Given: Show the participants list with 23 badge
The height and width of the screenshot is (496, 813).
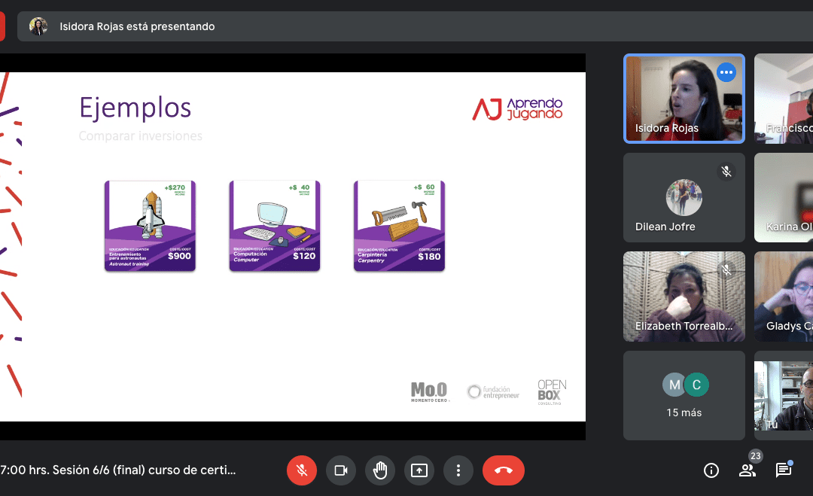Looking at the screenshot, I should 748,470.
